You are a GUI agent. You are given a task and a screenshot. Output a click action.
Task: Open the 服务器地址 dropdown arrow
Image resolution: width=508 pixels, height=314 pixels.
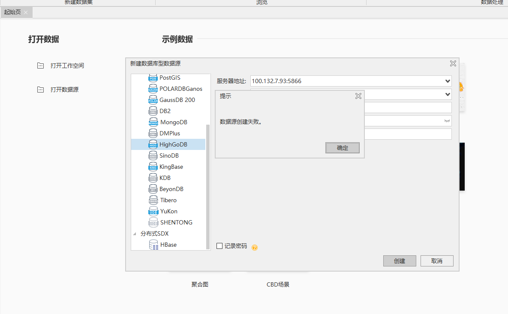(448, 81)
